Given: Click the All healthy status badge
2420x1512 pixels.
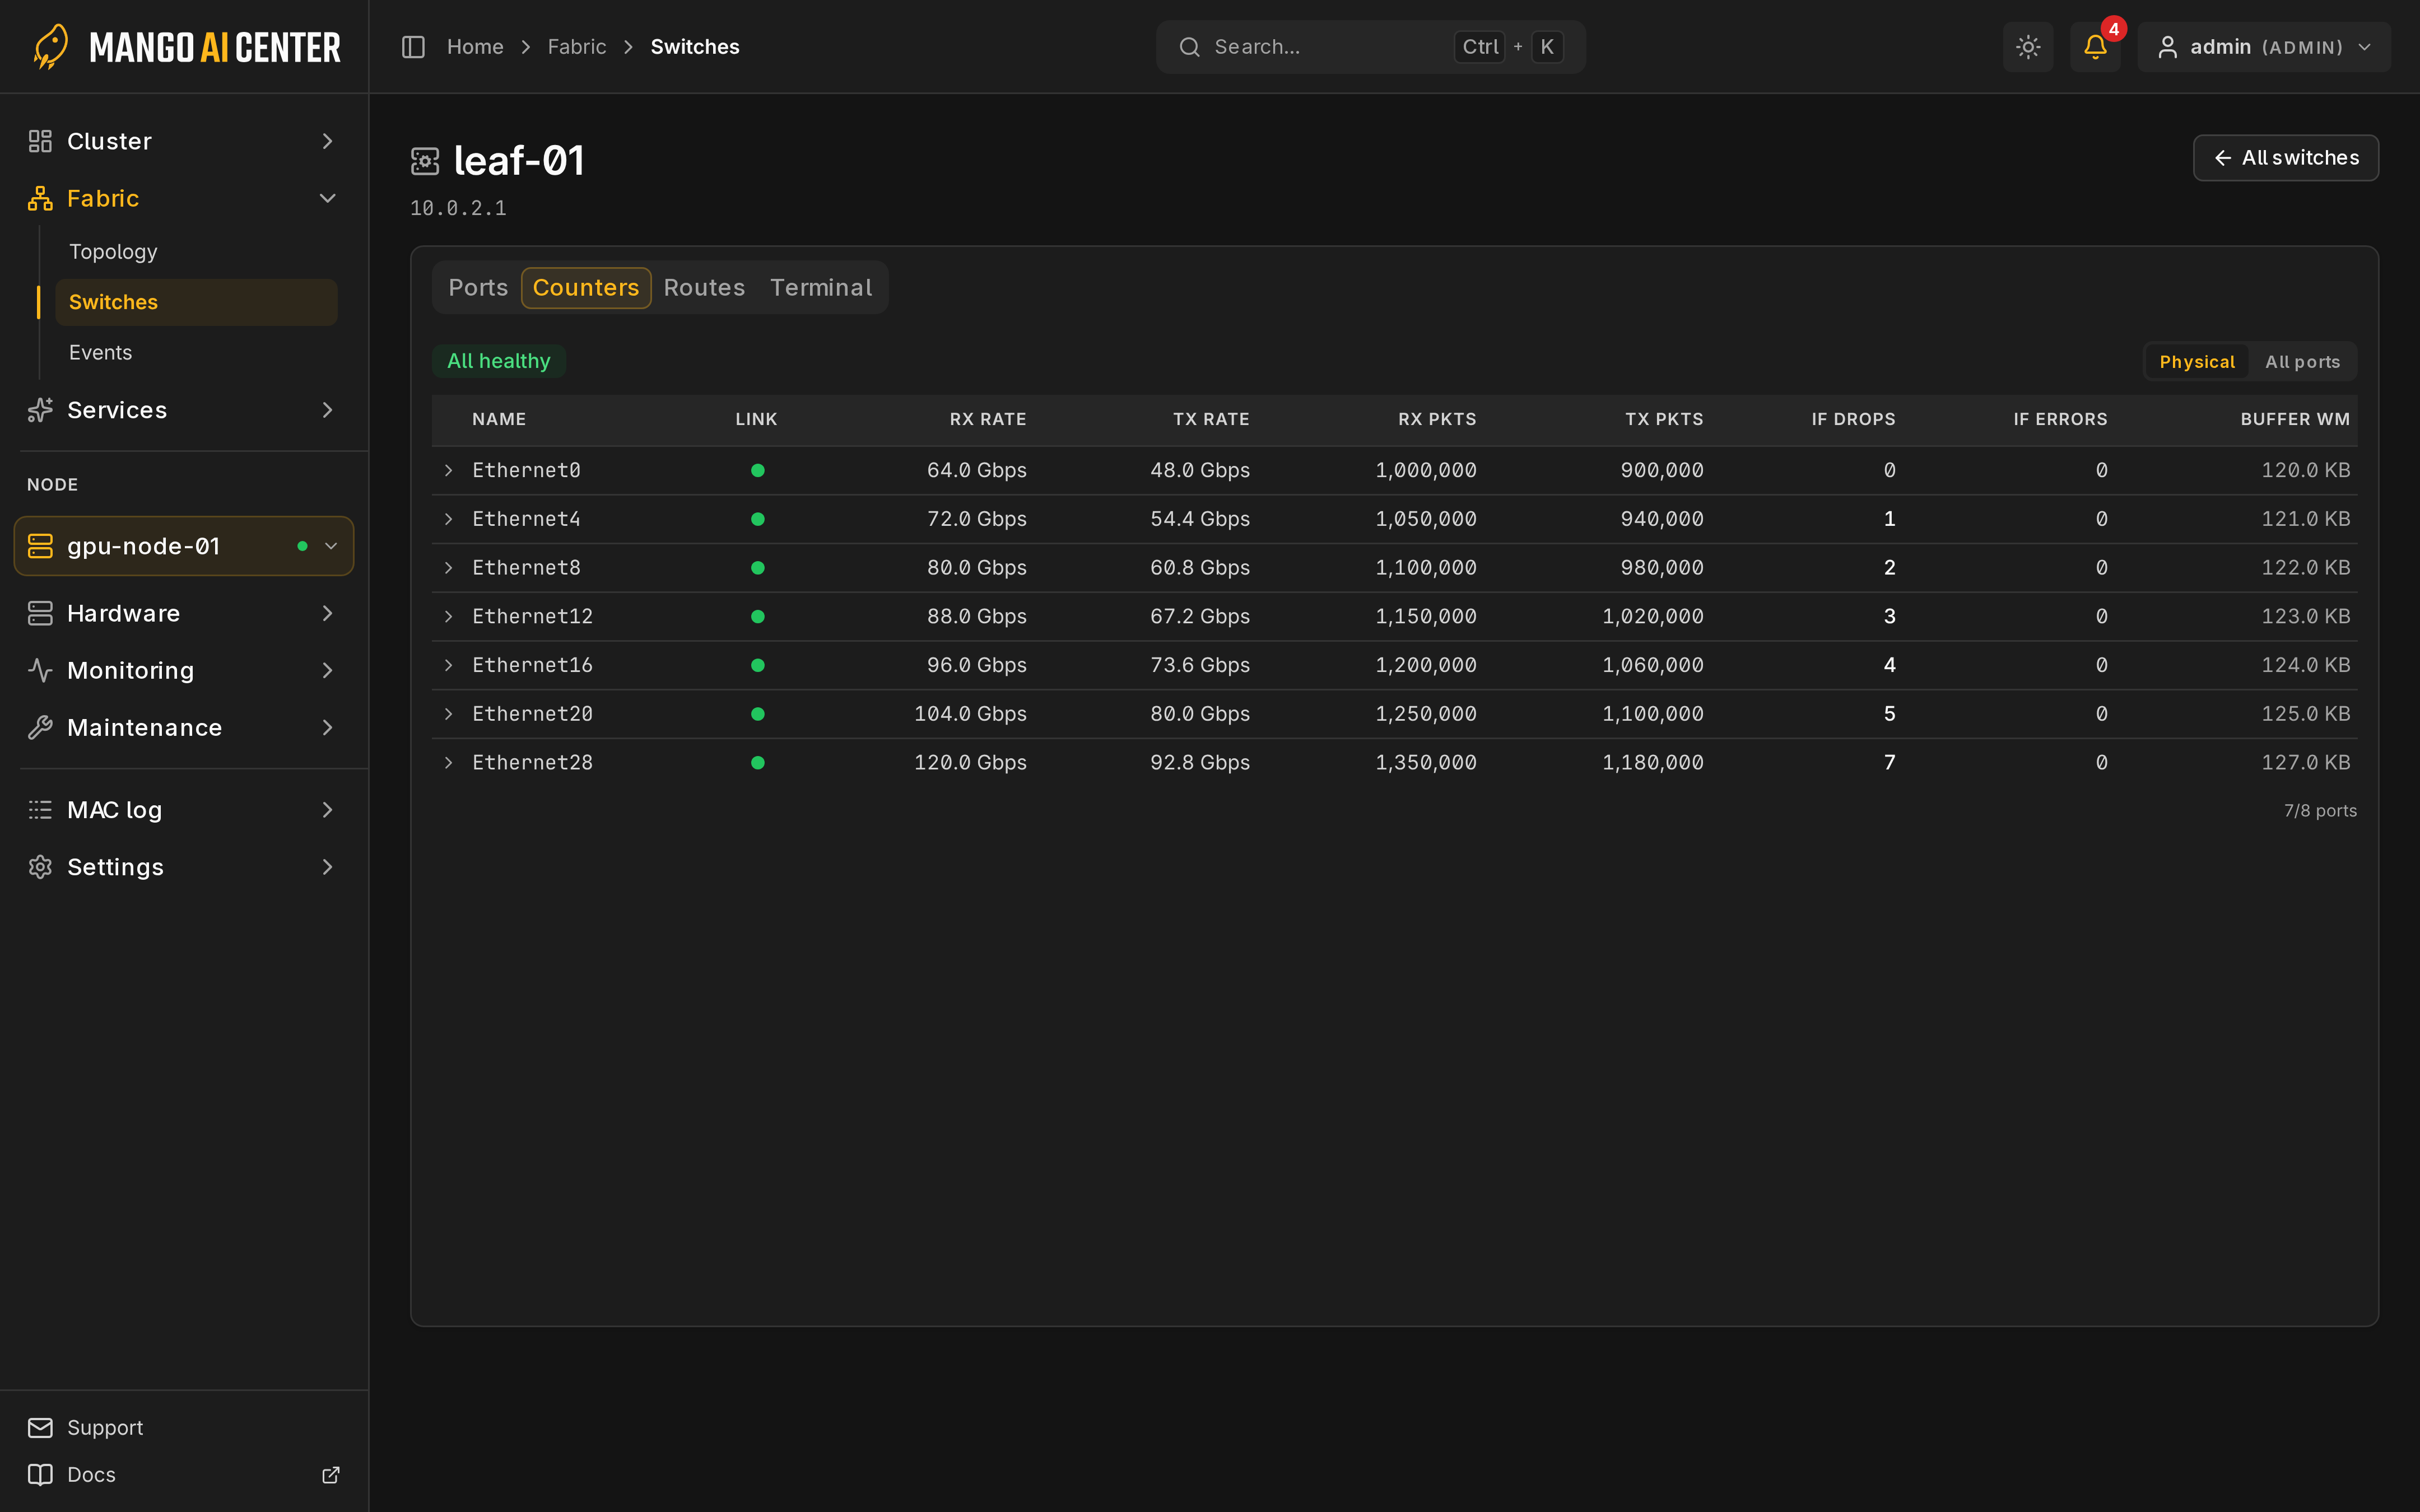Looking at the screenshot, I should pos(499,361).
